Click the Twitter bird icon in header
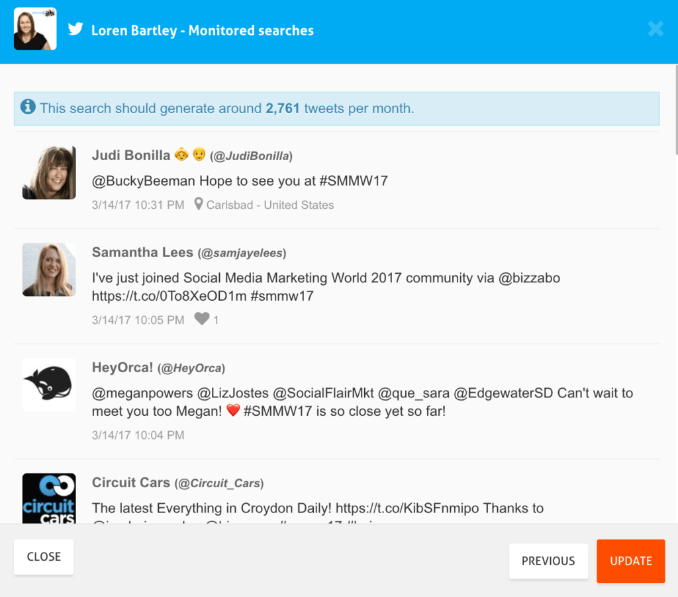 [x=75, y=30]
